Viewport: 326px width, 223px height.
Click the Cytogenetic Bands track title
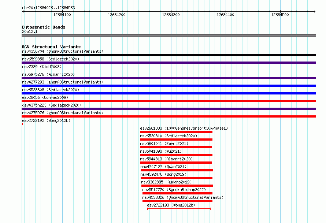(x=44, y=27)
